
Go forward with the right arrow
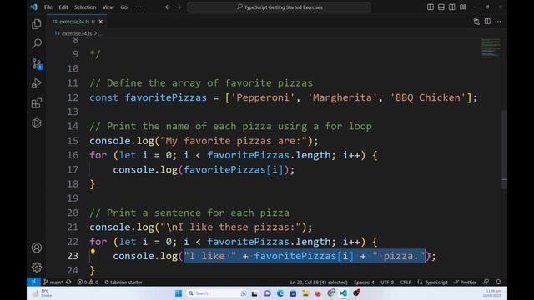179,7
